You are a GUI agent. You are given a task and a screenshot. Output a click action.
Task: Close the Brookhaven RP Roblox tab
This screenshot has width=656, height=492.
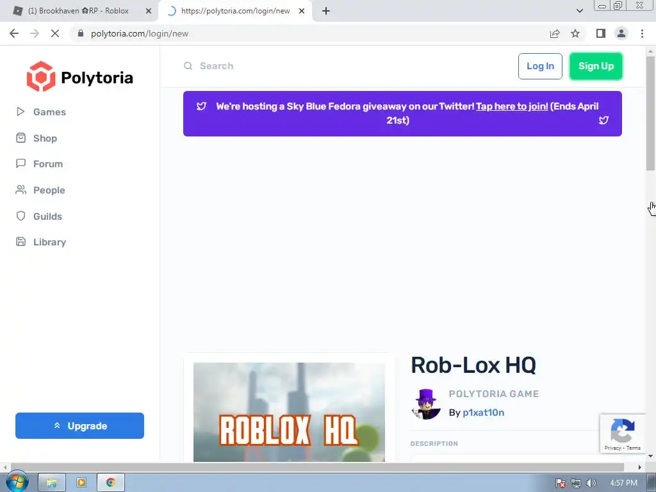(149, 11)
